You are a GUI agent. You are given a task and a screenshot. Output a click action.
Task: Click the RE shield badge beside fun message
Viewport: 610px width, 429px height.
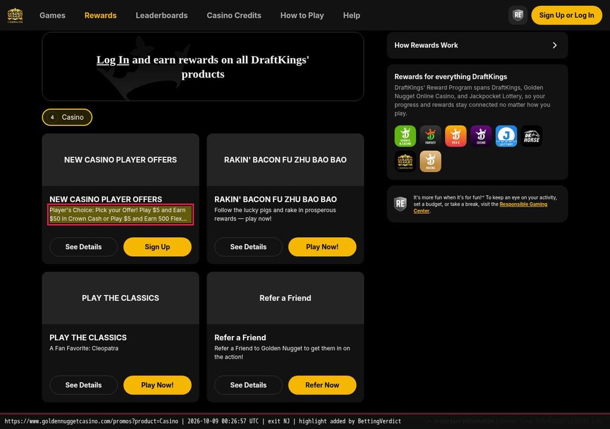400,204
